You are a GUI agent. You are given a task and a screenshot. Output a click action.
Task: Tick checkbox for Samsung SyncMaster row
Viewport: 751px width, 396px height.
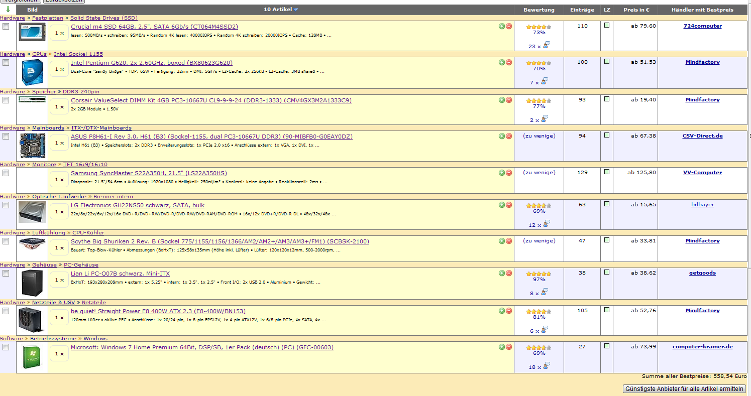tap(6, 173)
